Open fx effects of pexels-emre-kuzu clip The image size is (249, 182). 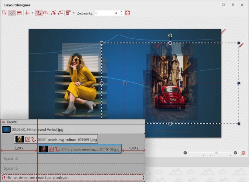(51, 149)
